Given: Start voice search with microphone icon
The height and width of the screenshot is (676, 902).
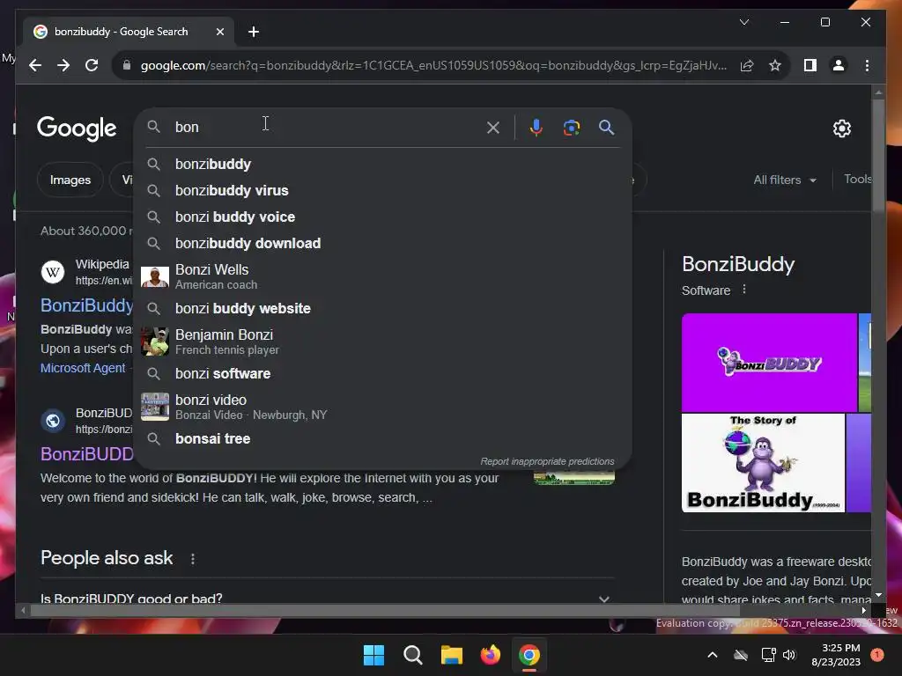Looking at the screenshot, I should coord(536,128).
